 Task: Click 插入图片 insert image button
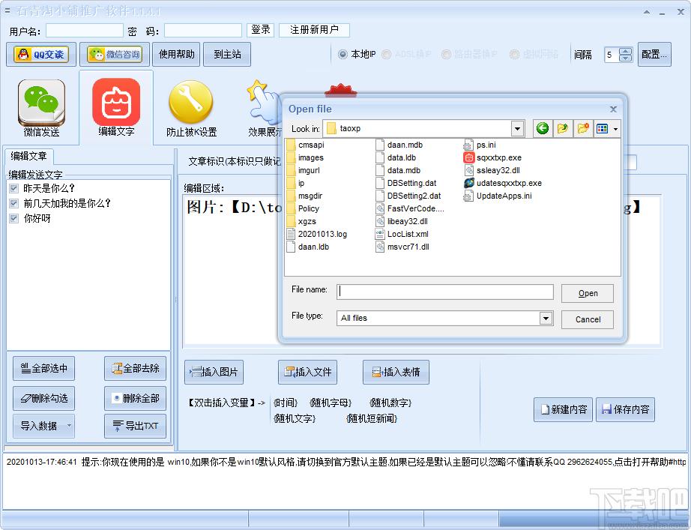[214, 372]
